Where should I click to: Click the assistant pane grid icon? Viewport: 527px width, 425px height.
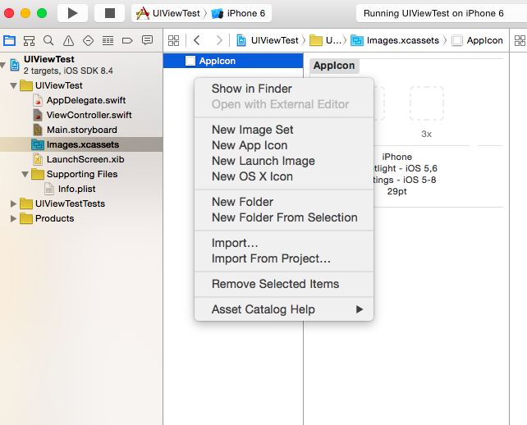pos(520,41)
